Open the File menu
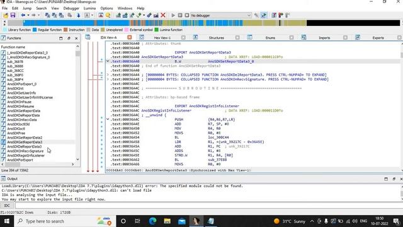This screenshot has height=227, width=403. pos(4,8)
